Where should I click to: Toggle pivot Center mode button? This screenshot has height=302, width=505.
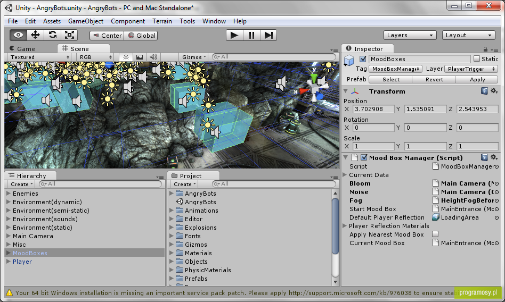point(107,36)
